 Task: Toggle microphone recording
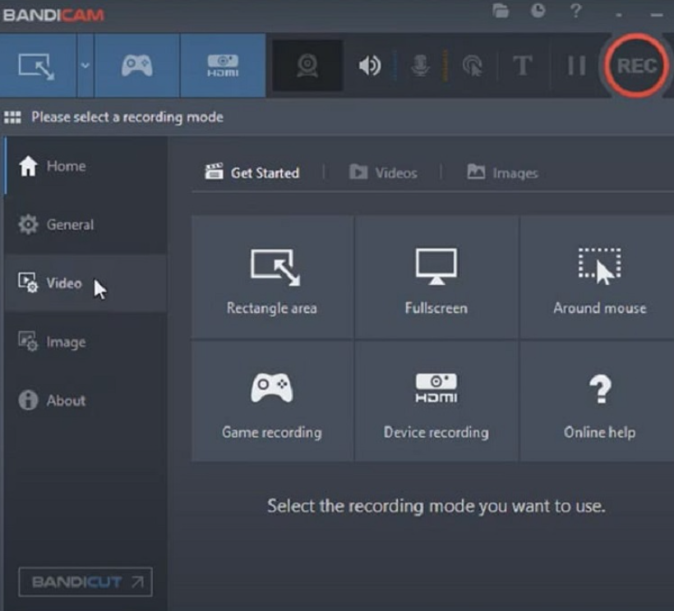pyautogui.click(x=420, y=66)
